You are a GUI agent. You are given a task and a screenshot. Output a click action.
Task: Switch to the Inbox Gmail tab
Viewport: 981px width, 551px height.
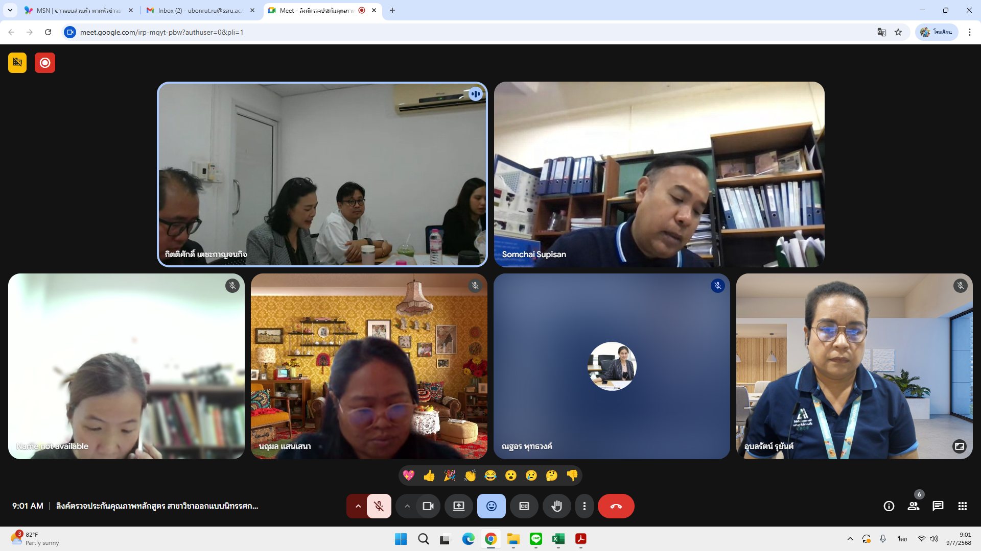[x=199, y=10]
